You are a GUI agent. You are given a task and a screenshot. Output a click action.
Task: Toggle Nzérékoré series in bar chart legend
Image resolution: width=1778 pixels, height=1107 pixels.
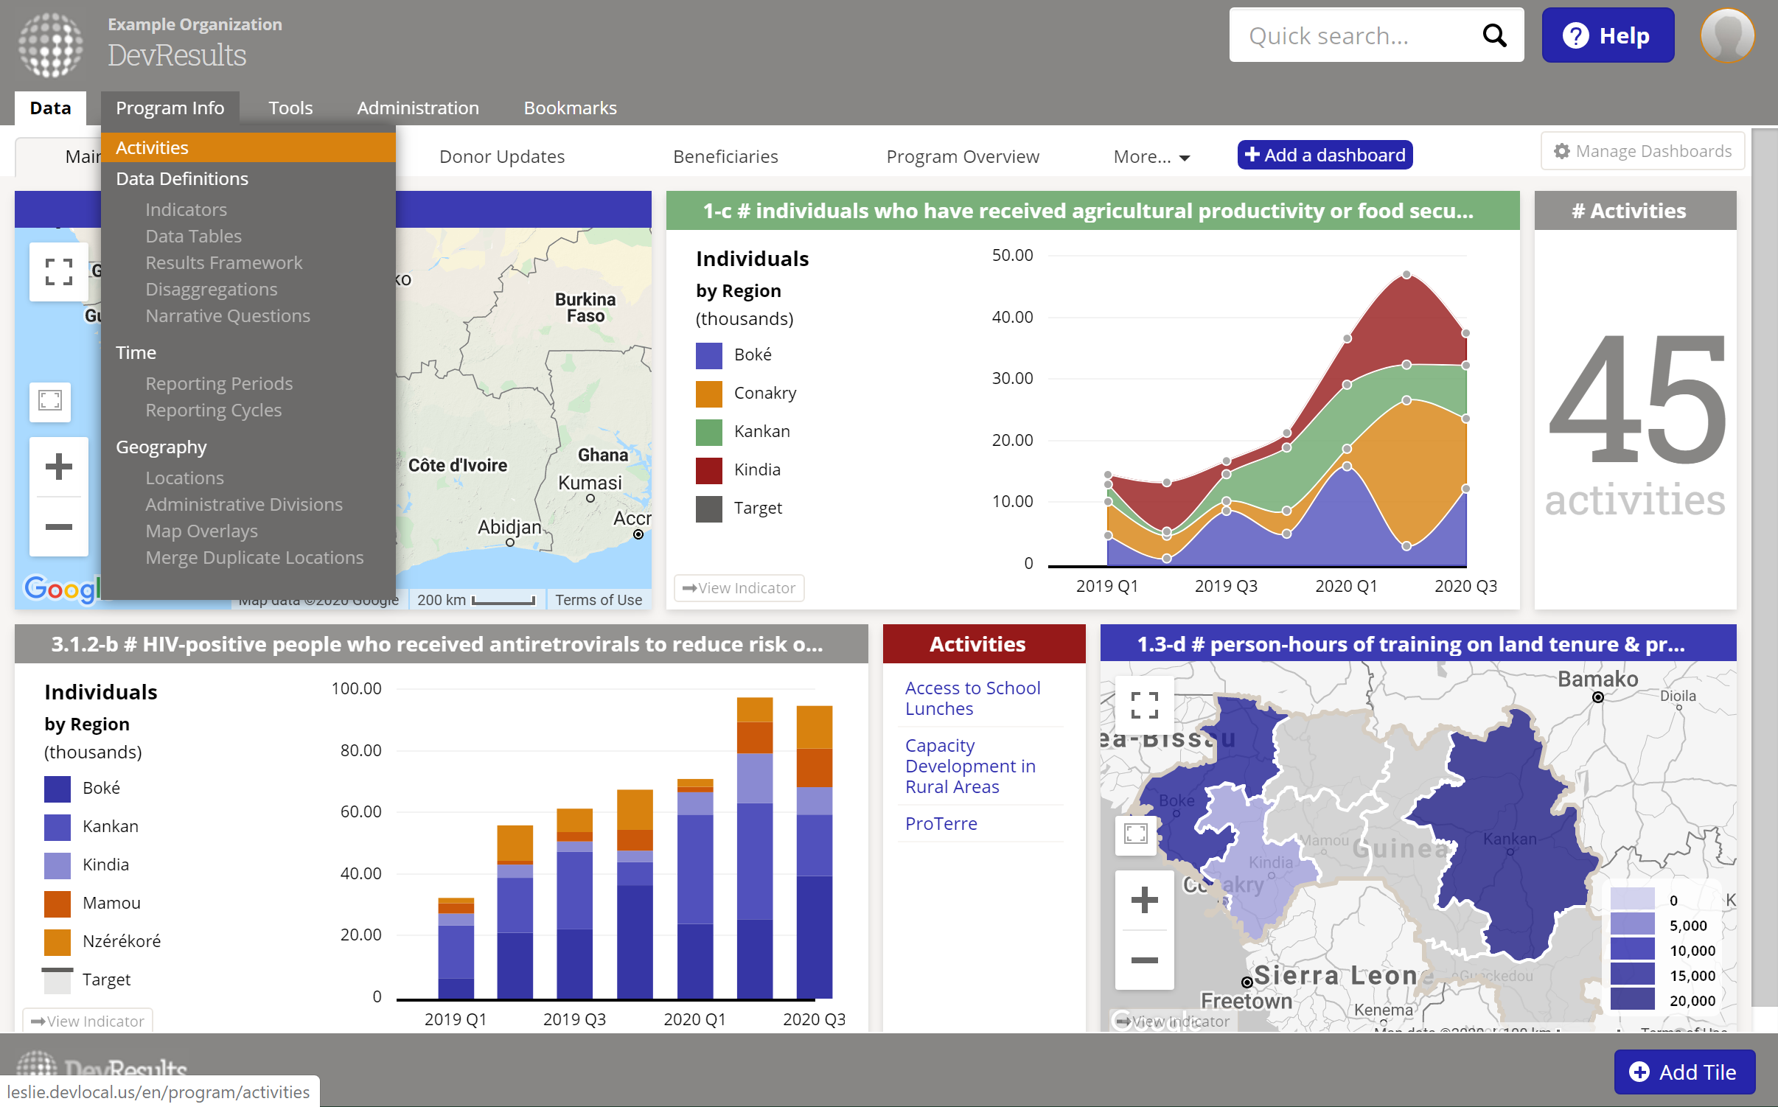coord(121,941)
